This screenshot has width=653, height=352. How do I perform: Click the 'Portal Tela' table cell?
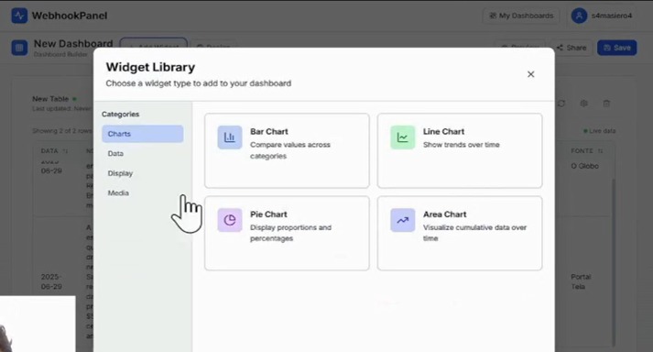pos(581,282)
